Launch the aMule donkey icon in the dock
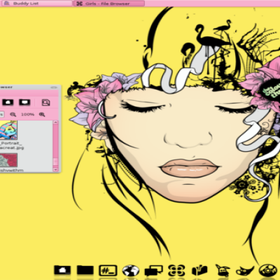The height and width of the screenshot is (280, 280). [223, 271]
